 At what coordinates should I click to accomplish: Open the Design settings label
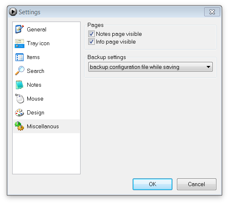click(35, 113)
